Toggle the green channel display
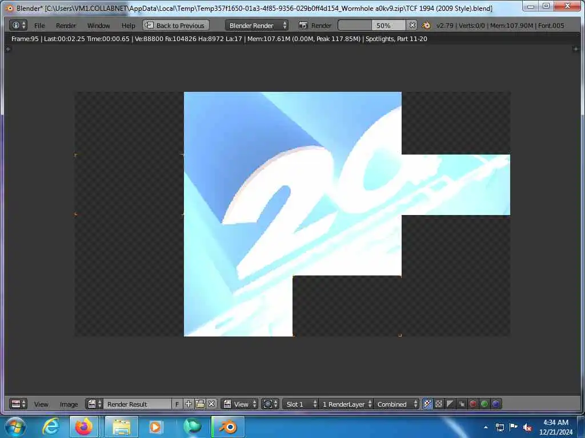Image resolution: width=585 pixels, height=438 pixels. [x=484, y=404]
